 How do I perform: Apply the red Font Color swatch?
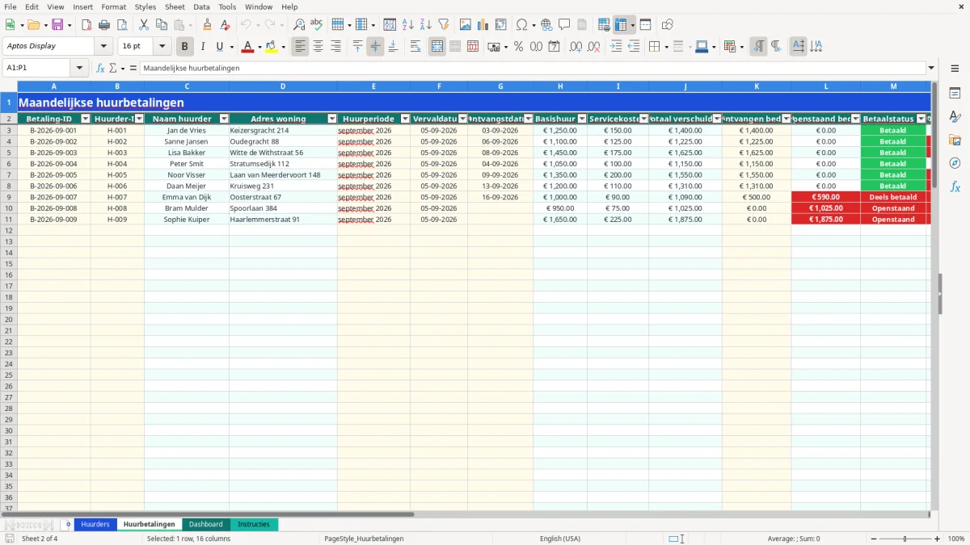247,47
